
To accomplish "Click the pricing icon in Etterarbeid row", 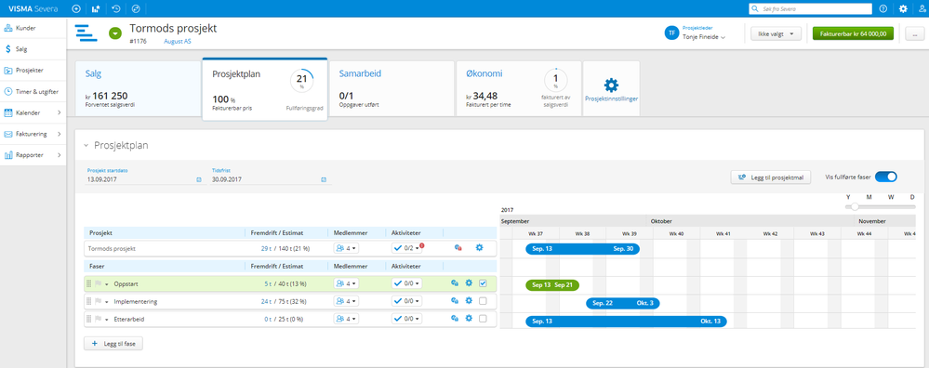I will click(x=454, y=319).
